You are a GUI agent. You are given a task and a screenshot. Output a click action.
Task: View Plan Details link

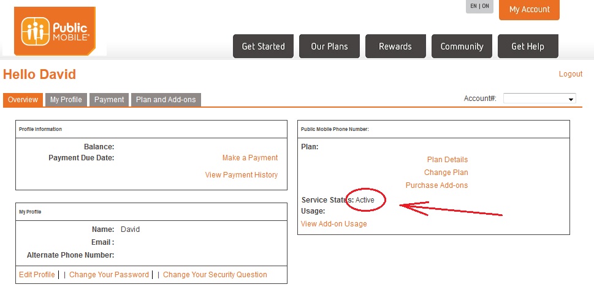(x=447, y=160)
